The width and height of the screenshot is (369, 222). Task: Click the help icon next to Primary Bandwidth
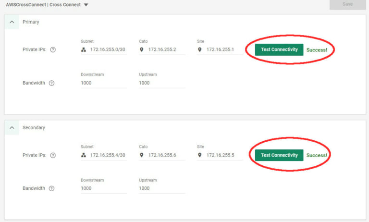coord(52,83)
